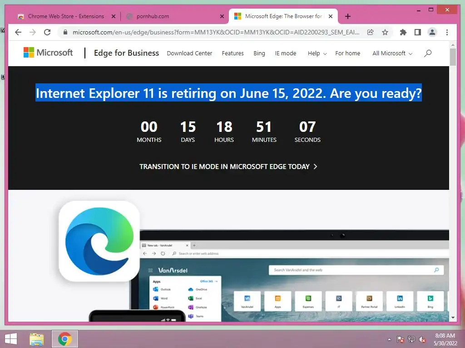The image size is (465, 348).
Task: Close the Chrome Web Store tab
Action: point(113,17)
